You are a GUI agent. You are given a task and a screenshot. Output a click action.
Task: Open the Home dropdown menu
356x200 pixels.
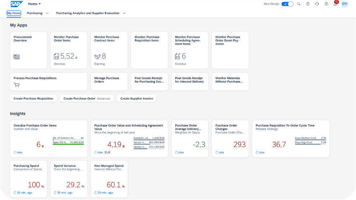[34, 4]
